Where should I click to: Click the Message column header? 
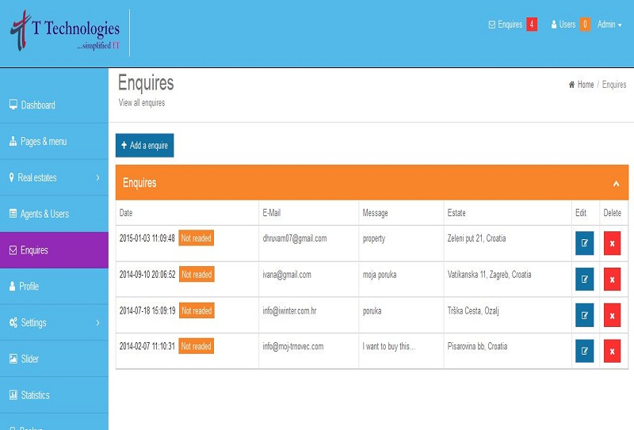[x=375, y=213]
